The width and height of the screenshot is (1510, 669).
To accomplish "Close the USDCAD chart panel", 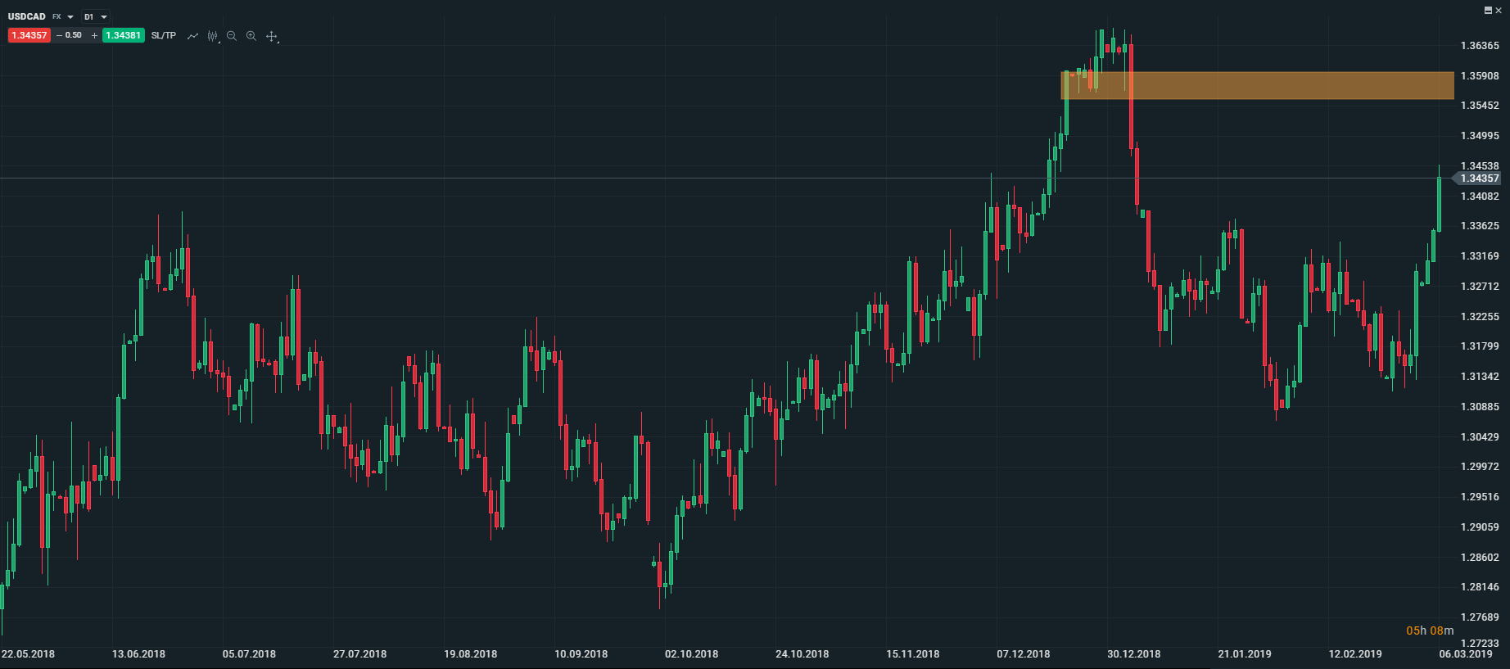I will pyautogui.click(x=1499, y=10).
